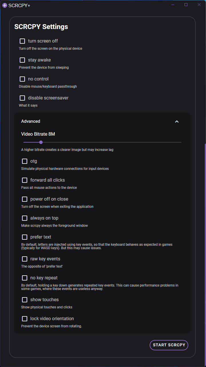Enable the otg checkbox
Image resolution: width=206 pixels, height=367 pixels.
[25, 161]
